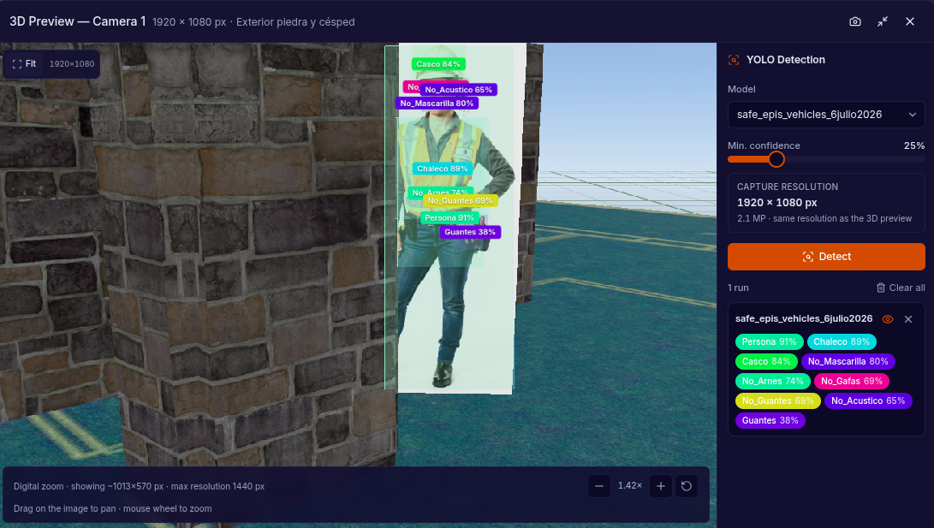The width and height of the screenshot is (934, 528).
Task: Select the Guantes 38% chip in results
Action: point(770,420)
